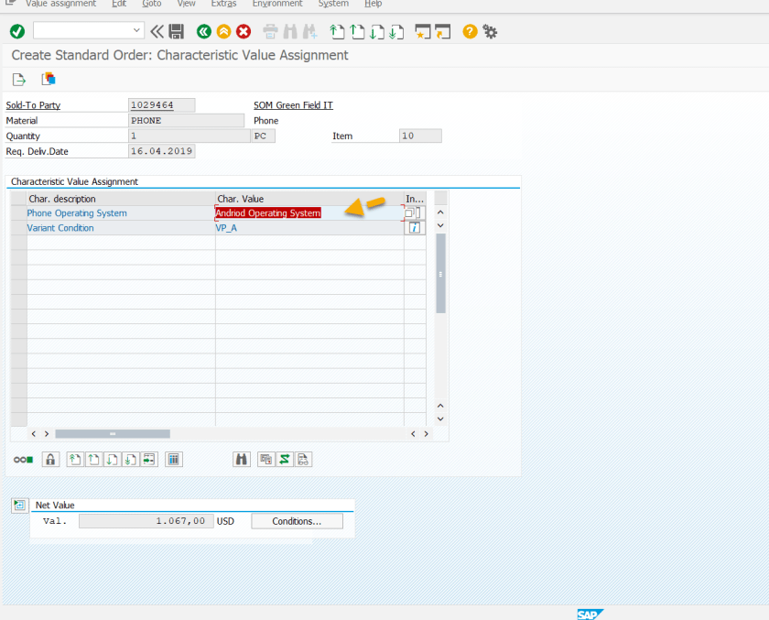Click the Find Next binoculars-plus icon
This screenshot has width=769, height=620.
pyautogui.click(x=310, y=32)
